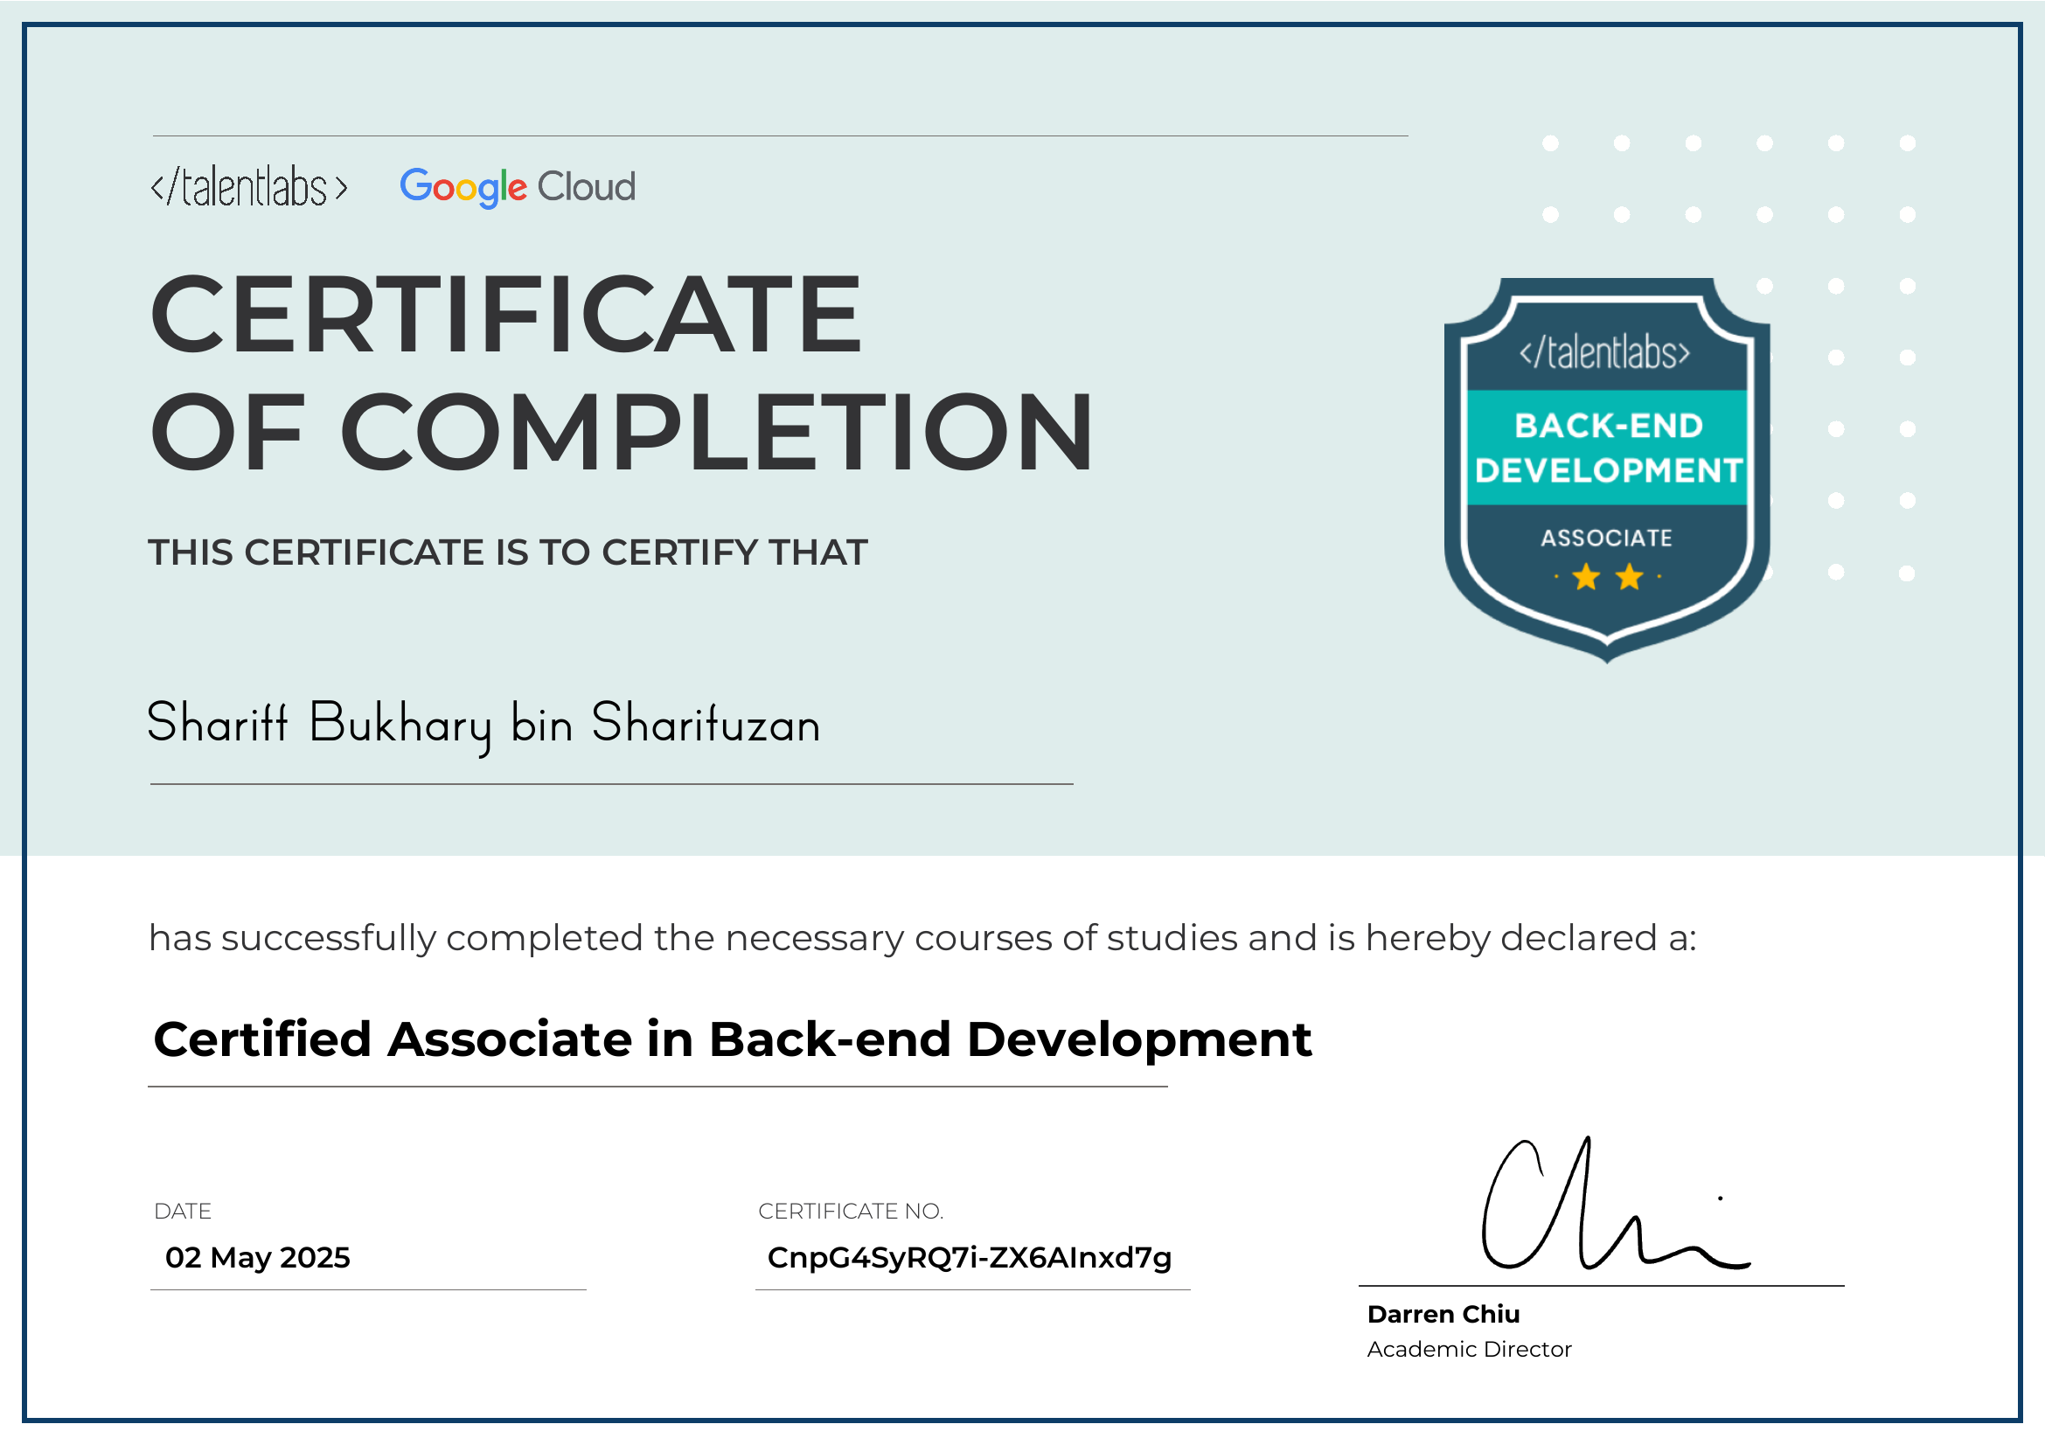Click the 'CERTIFICATE' heading word
2045x1445 pixels.
506,315
